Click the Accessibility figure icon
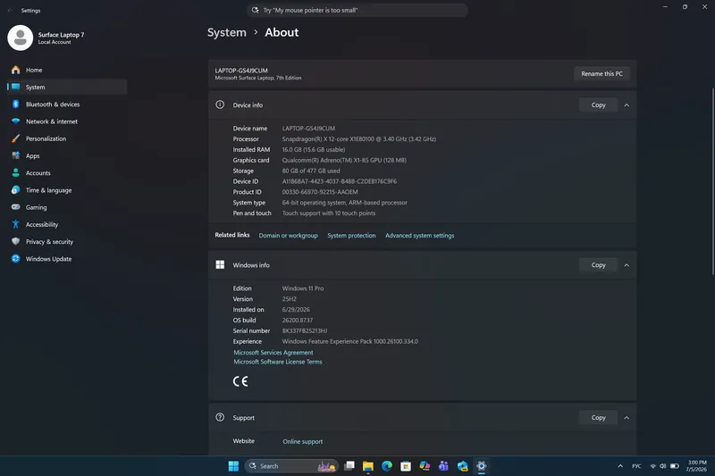 [16, 224]
